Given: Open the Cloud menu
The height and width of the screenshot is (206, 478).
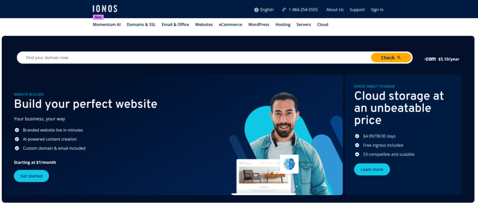Looking at the screenshot, I should click(x=323, y=25).
